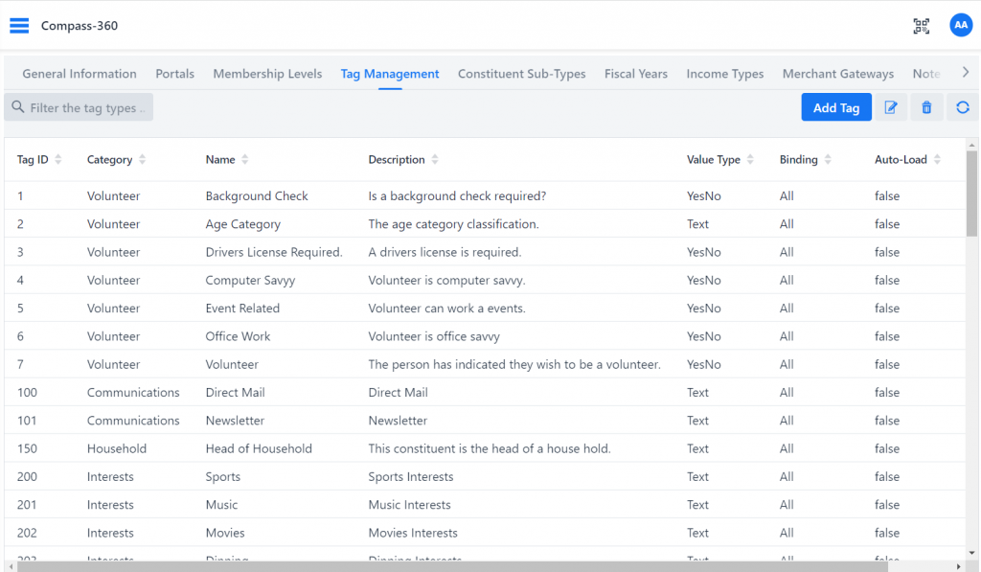Open the Income Types tab
Viewport: 981px width, 572px height.
coord(725,74)
